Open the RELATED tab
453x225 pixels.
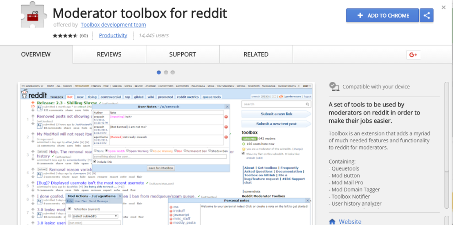[x=256, y=54]
